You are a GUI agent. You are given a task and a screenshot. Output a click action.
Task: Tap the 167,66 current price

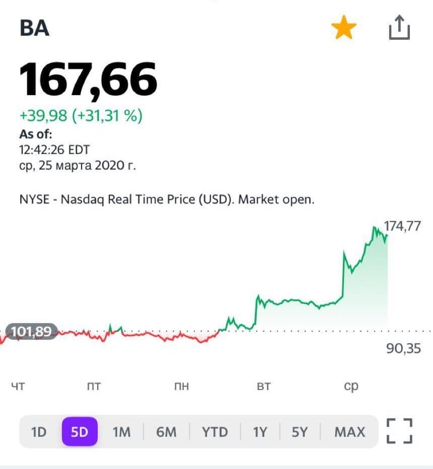(88, 79)
